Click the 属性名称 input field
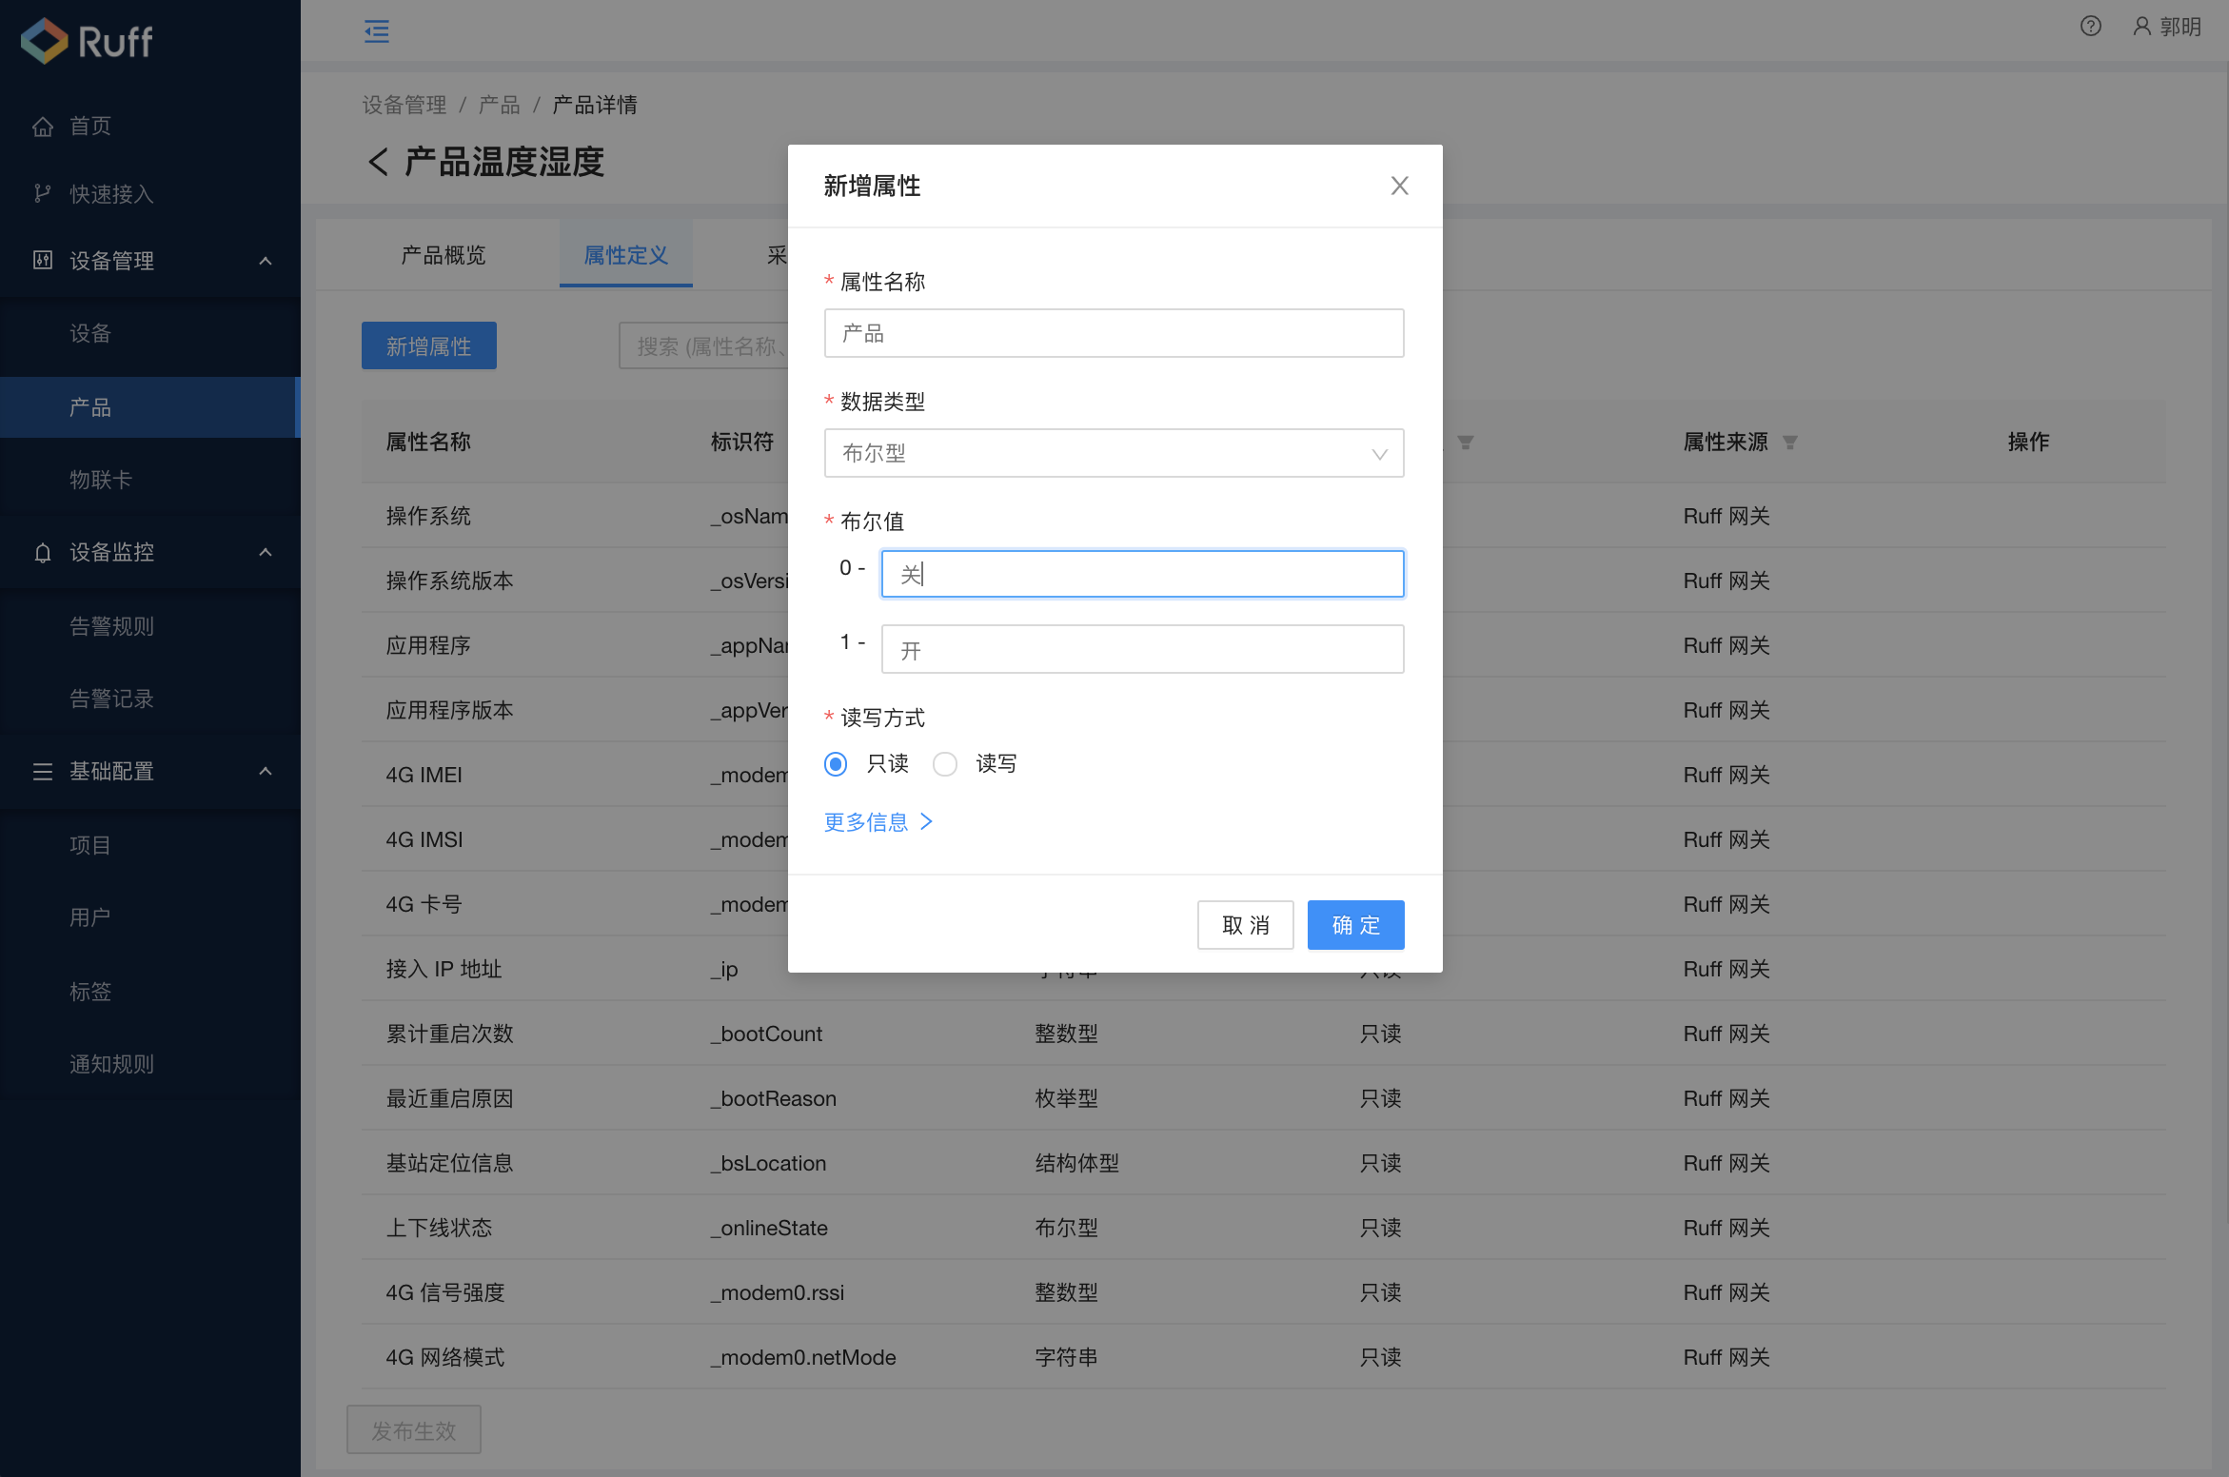Image resolution: width=2229 pixels, height=1477 pixels. [x=1114, y=333]
